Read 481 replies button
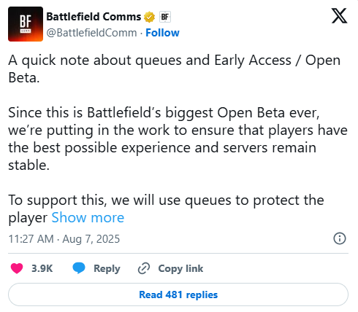Screen dimensions: 358x312 tap(178, 295)
